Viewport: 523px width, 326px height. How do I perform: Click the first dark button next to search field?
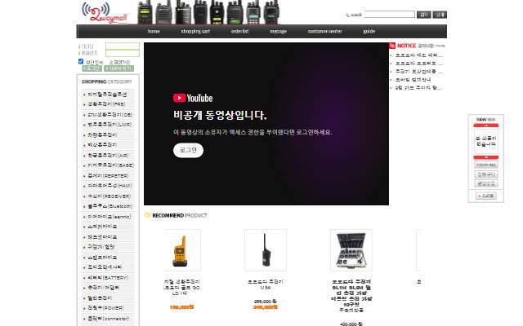pos(423,15)
